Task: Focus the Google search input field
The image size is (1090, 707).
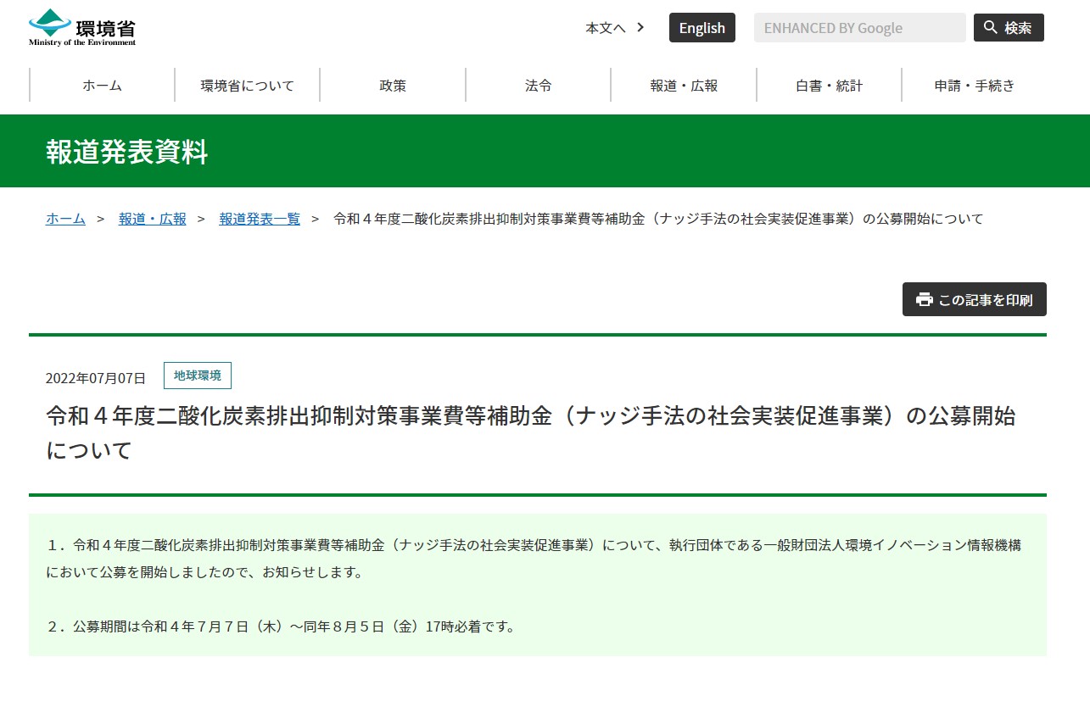Action: coord(859,28)
